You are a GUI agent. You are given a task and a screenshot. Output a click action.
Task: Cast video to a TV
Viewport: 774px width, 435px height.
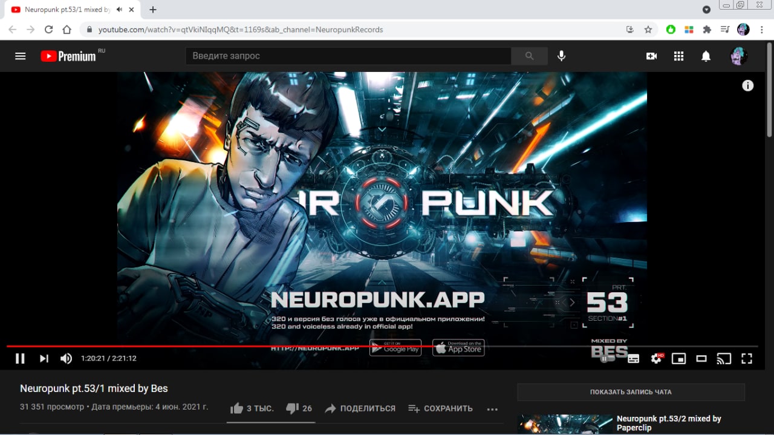coord(724,358)
